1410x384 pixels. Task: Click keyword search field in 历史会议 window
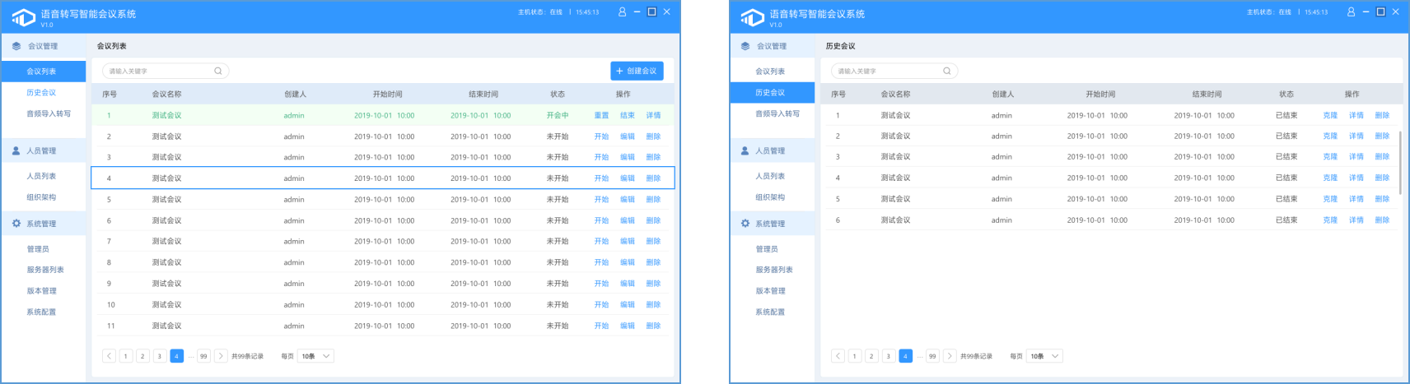[888, 72]
